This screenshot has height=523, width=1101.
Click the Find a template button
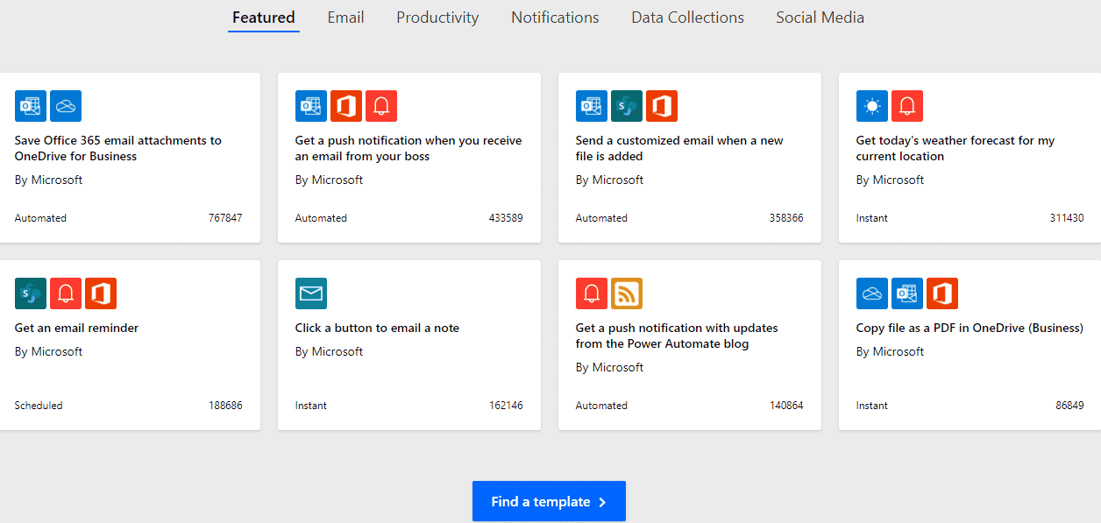549,501
